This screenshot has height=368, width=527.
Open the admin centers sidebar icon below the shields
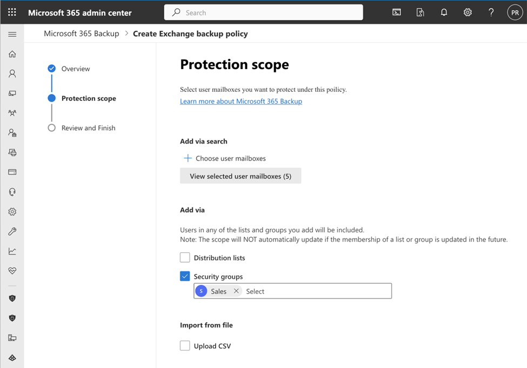[x=12, y=338]
